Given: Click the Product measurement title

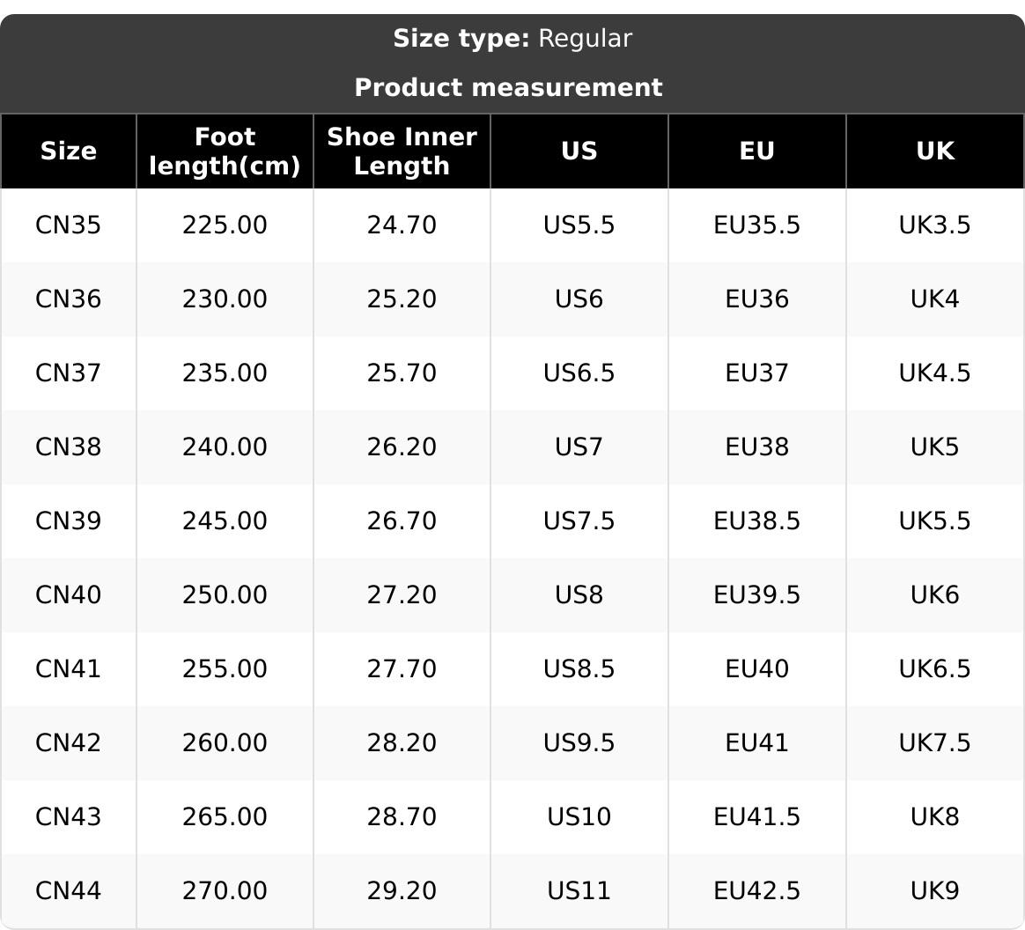Looking at the screenshot, I should coord(508,87).
